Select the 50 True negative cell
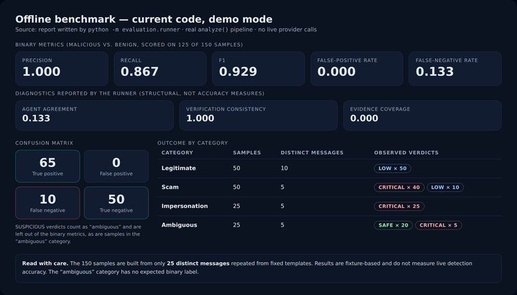The image size is (517, 295). tap(116, 203)
